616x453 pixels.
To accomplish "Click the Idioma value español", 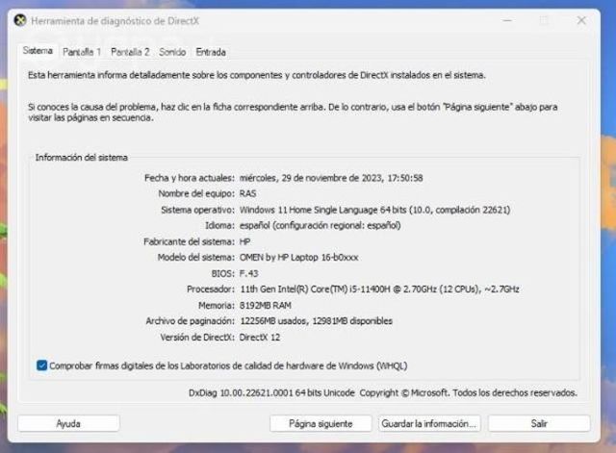I will [x=321, y=225].
